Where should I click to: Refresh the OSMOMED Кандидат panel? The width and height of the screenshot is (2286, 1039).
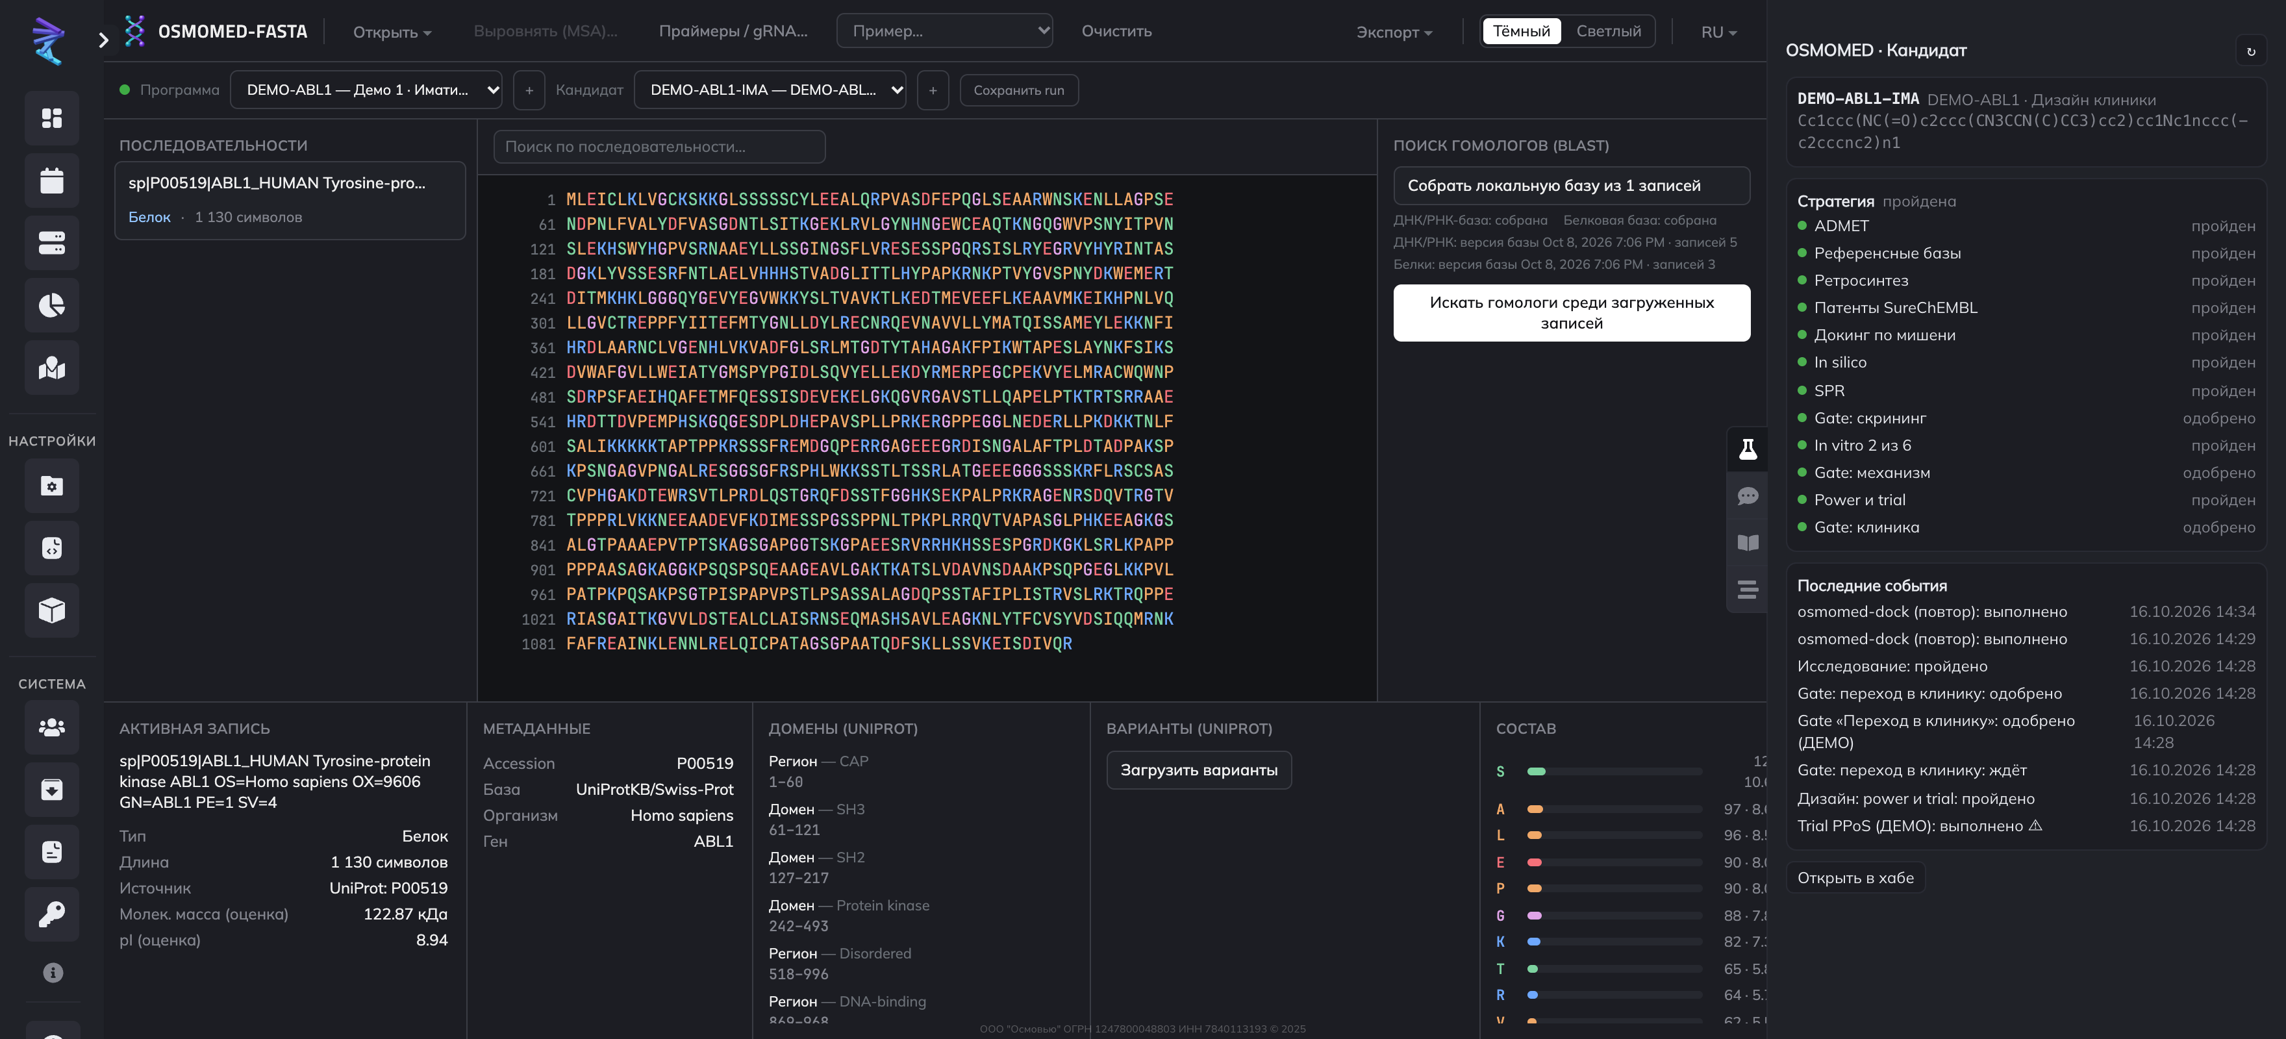coord(2250,51)
